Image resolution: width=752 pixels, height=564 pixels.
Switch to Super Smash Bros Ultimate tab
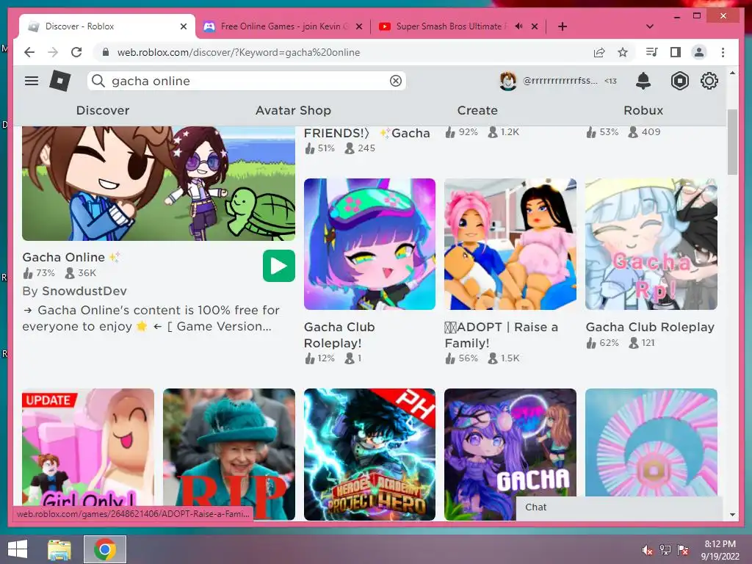[x=451, y=26]
